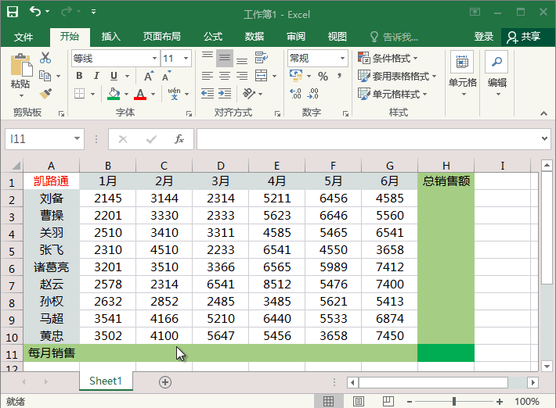This screenshot has height=408, width=556.
Task: Click the yellow fill color bucket
Action: pyautogui.click(x=114, y=94)
